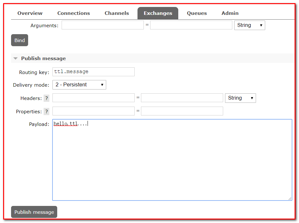Open the Channels tab
This screenshot has width=299, height=223.
[117, 13]
